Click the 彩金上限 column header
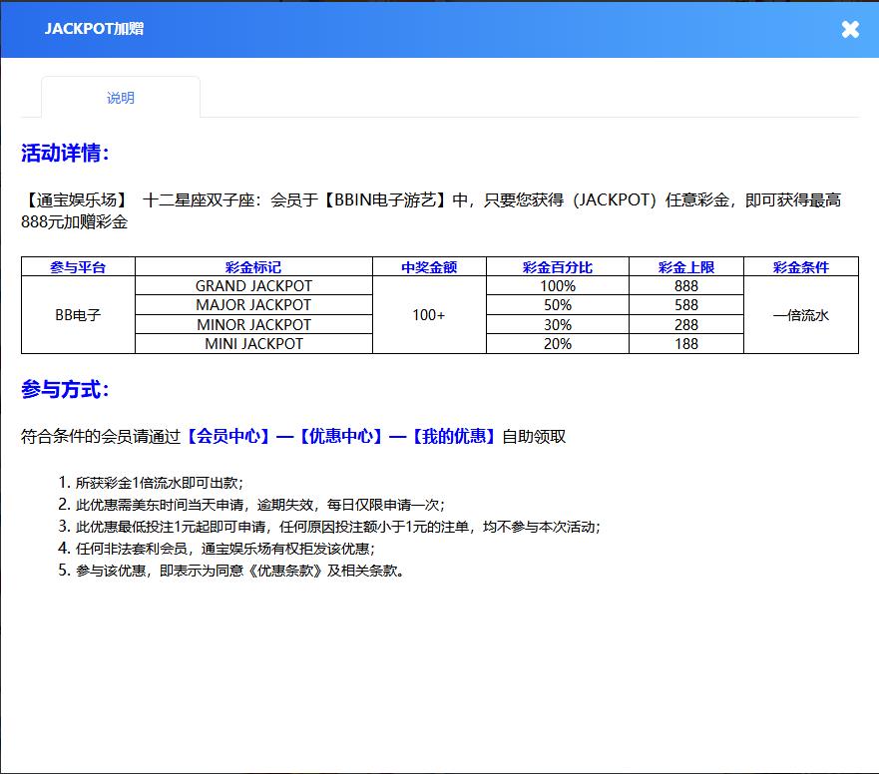 click(x=686, y=267)
